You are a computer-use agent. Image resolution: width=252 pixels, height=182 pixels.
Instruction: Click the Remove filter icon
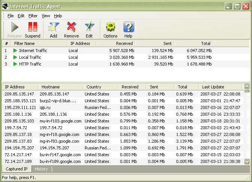[x=71, y=27]
